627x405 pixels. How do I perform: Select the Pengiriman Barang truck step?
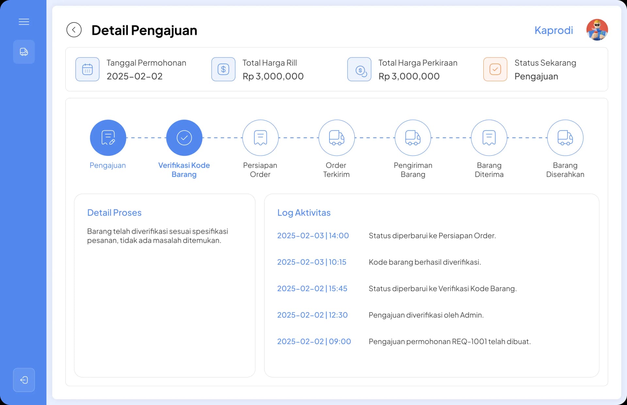[413, 138]
